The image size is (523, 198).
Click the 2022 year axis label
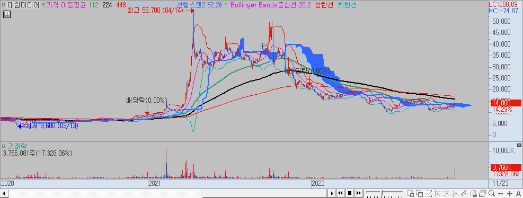(x=318, y=183)
